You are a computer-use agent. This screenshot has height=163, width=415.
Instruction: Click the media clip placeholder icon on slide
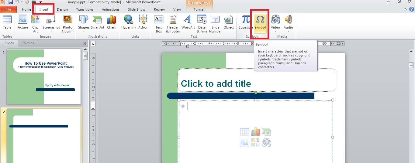point(266,142)
